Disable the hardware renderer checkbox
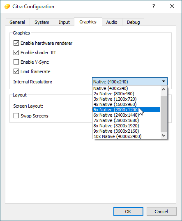The height and width of the screenshot is (221, 182). [x=16, y=43]
